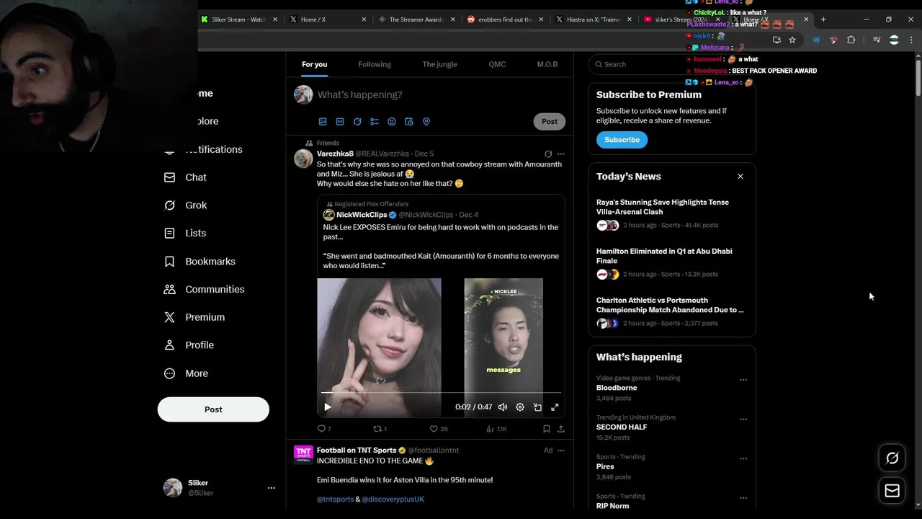Open Premium from the sidebar
This screenshot has height=519, width=922.
click(x=194, y=317)
